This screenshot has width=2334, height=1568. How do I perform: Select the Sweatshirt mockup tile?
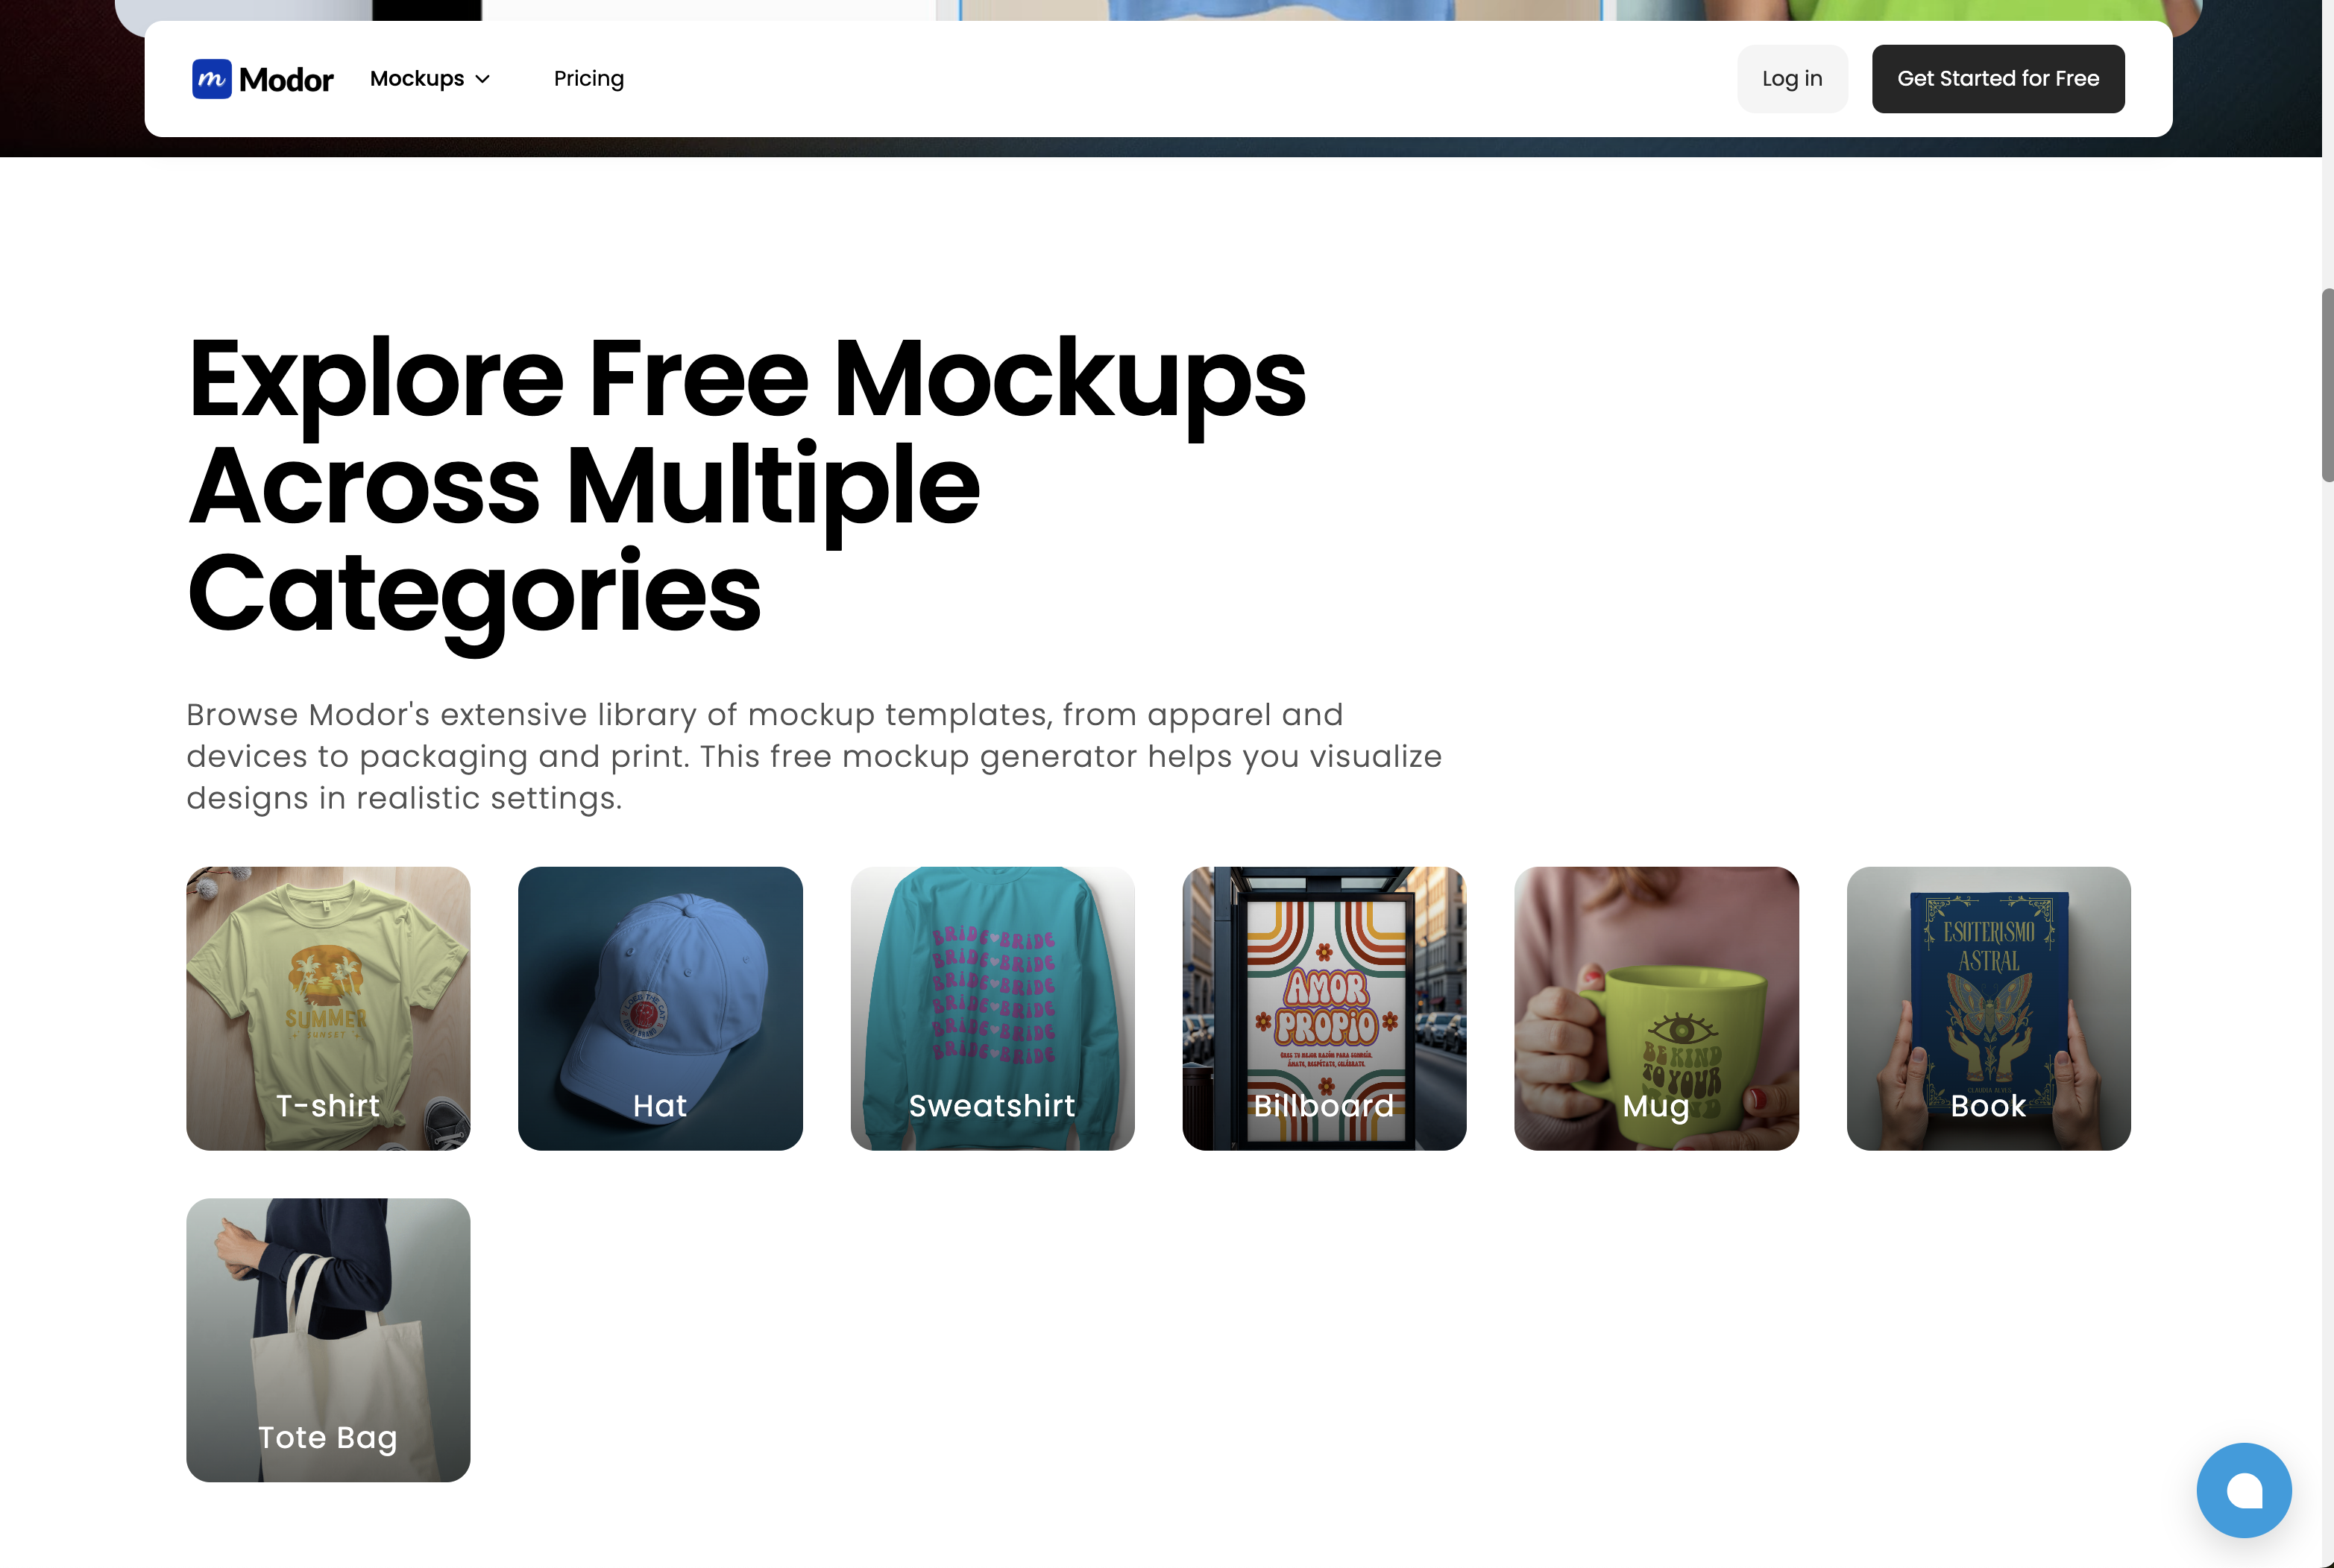click(x=993, y=1008)
